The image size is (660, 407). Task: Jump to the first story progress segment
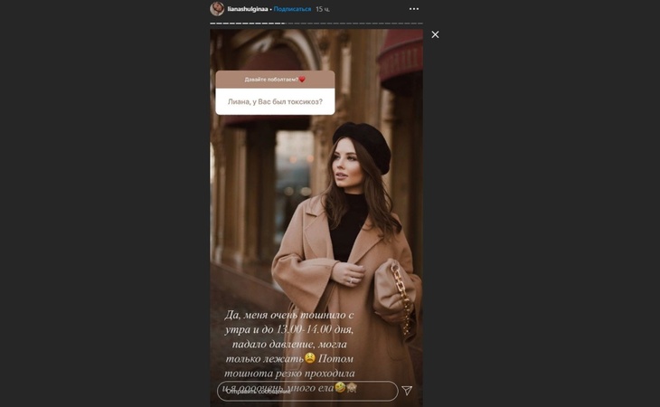point(212,24)
